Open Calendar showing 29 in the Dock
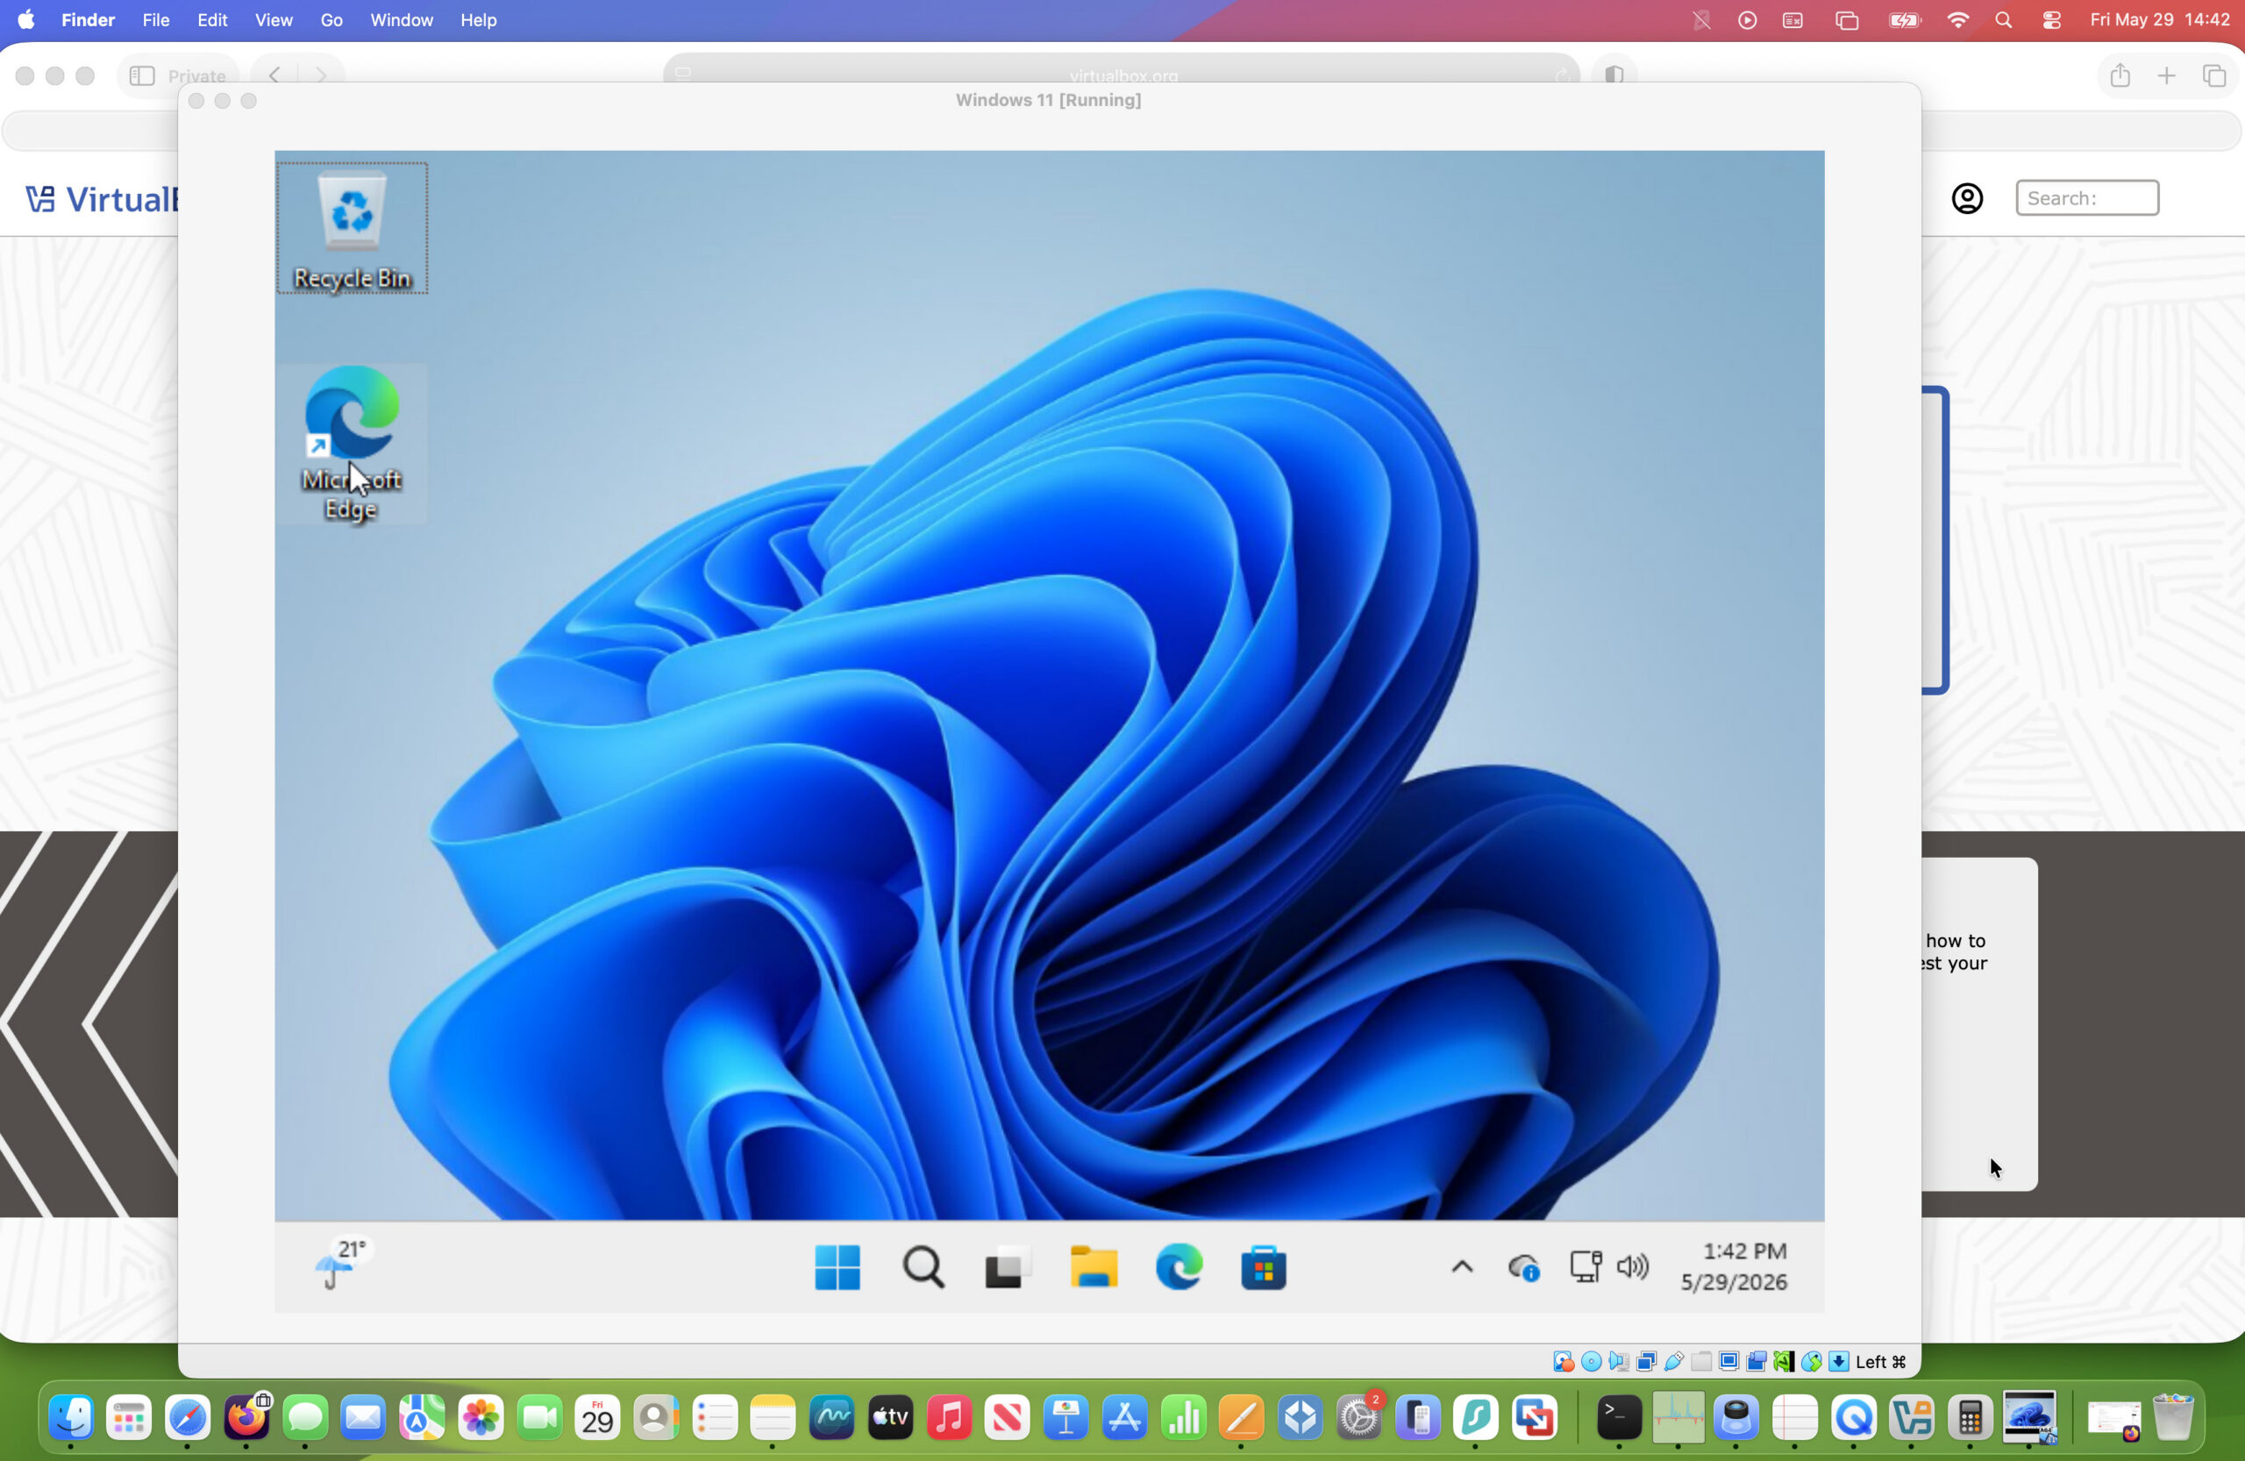The width and height of the screenshot is (2245, 1461). [597, 1416]
